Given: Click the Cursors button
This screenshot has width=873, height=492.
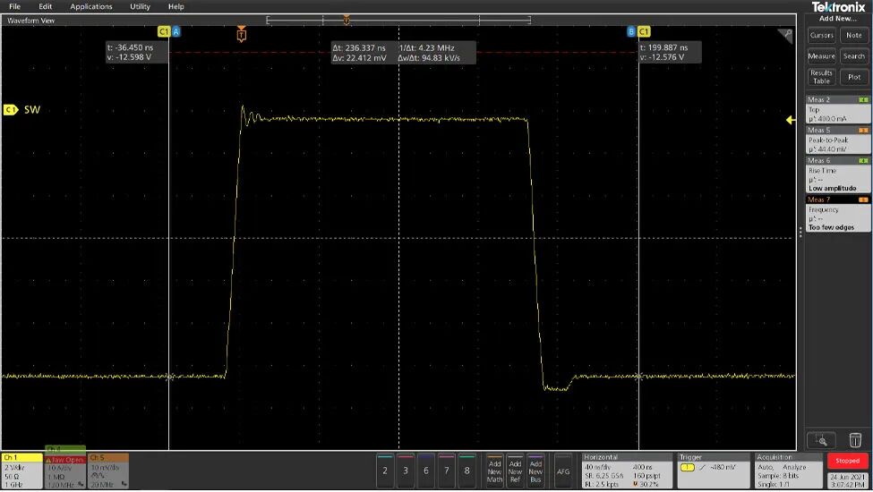Looking at the screenshot, I should pos(821,35).
